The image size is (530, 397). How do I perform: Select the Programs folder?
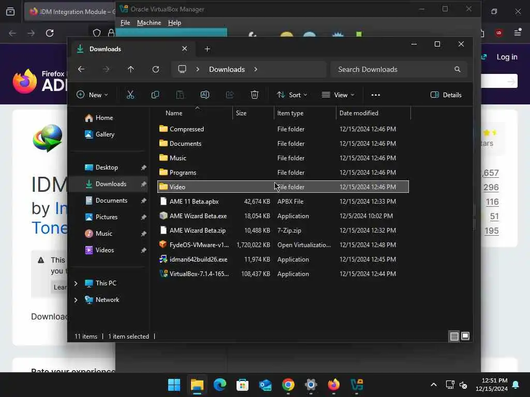point(283,173)
